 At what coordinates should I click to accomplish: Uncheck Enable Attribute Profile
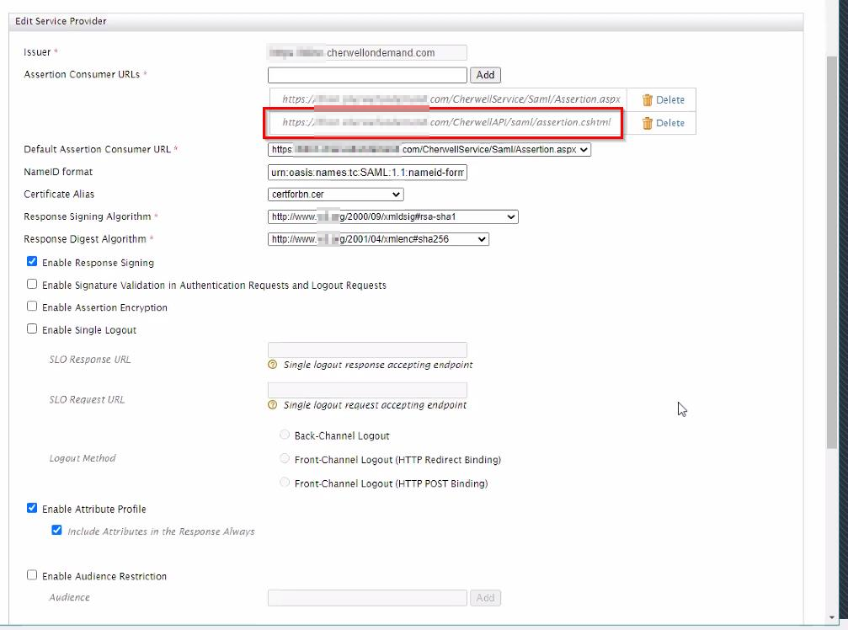(x=32, y=508)
